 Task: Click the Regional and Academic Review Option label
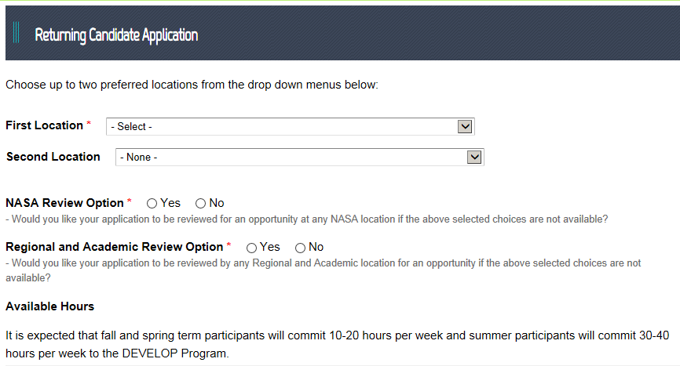click(115, 247)
